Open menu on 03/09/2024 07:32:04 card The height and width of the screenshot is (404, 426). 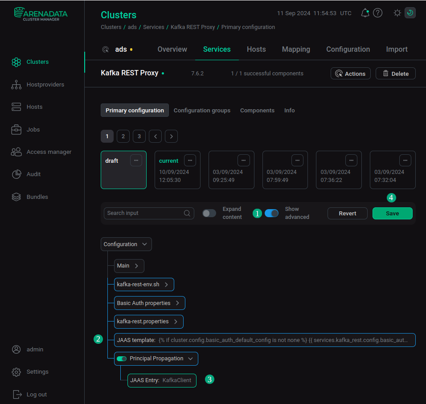(x=405, y=161)
